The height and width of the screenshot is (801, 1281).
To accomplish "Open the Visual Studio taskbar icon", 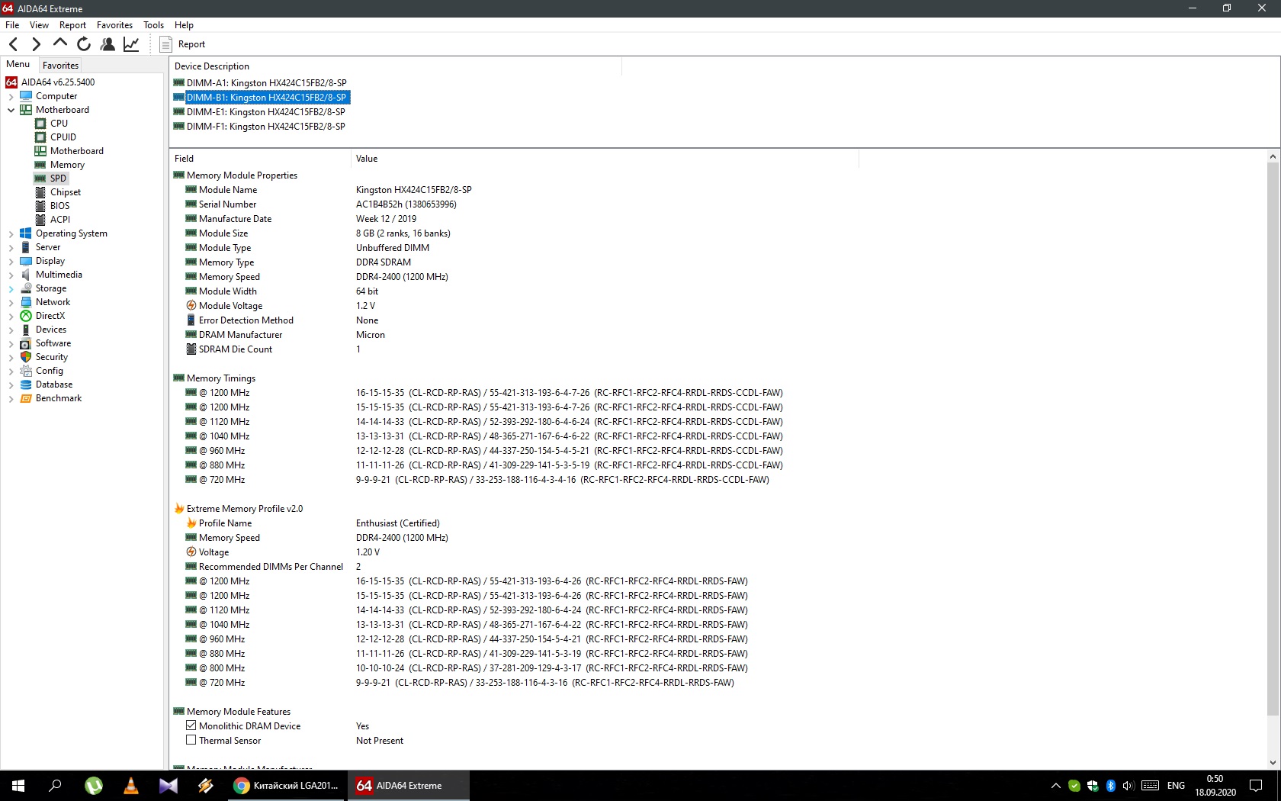I will pos(168,786).
